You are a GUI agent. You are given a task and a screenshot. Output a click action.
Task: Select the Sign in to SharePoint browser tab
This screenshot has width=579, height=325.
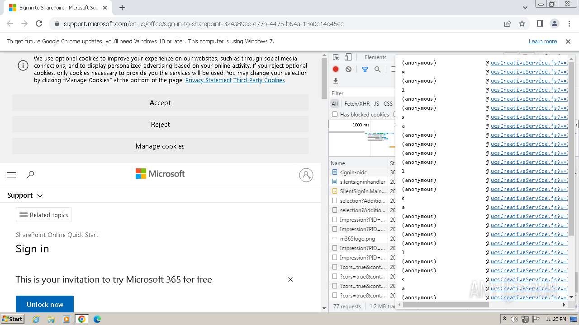pos(58,8)
